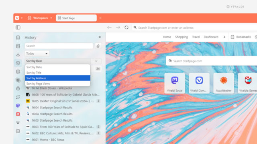Screen dimensions: 257x144
Task: Switch to Travel speed dial tab
Action: click(196, 37)
